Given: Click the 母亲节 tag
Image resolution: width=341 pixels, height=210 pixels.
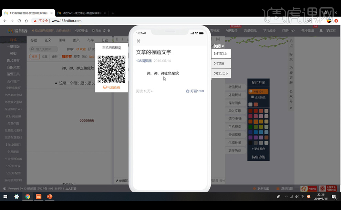Looking at the screenshot, I should click(x=67, y=56).
